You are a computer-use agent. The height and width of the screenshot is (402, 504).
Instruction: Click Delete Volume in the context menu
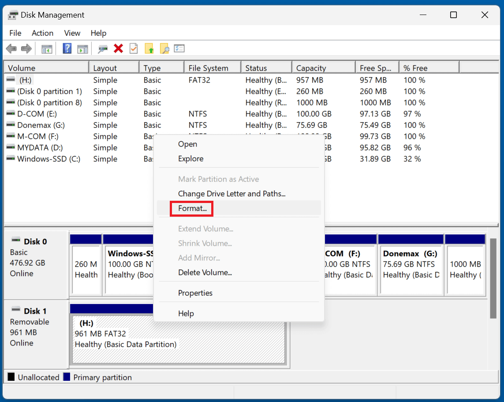(x=205, y=272)
